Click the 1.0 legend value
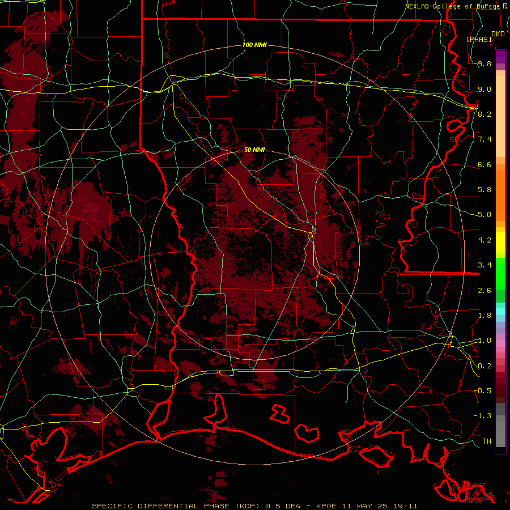This screenshot has height=510, width=510. pos(484,340)
